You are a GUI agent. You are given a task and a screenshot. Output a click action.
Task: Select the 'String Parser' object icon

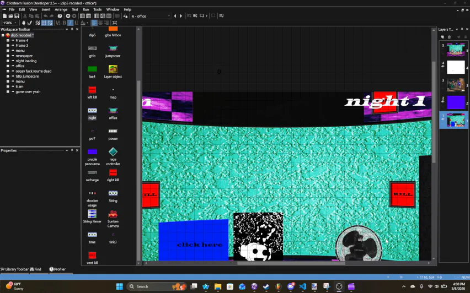tap(92, 214)
